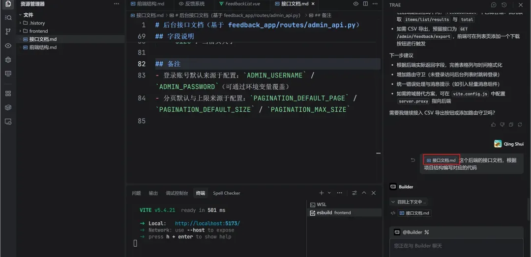
Task: Switch to the FeedbackList.vue tab
Action: 242,4
